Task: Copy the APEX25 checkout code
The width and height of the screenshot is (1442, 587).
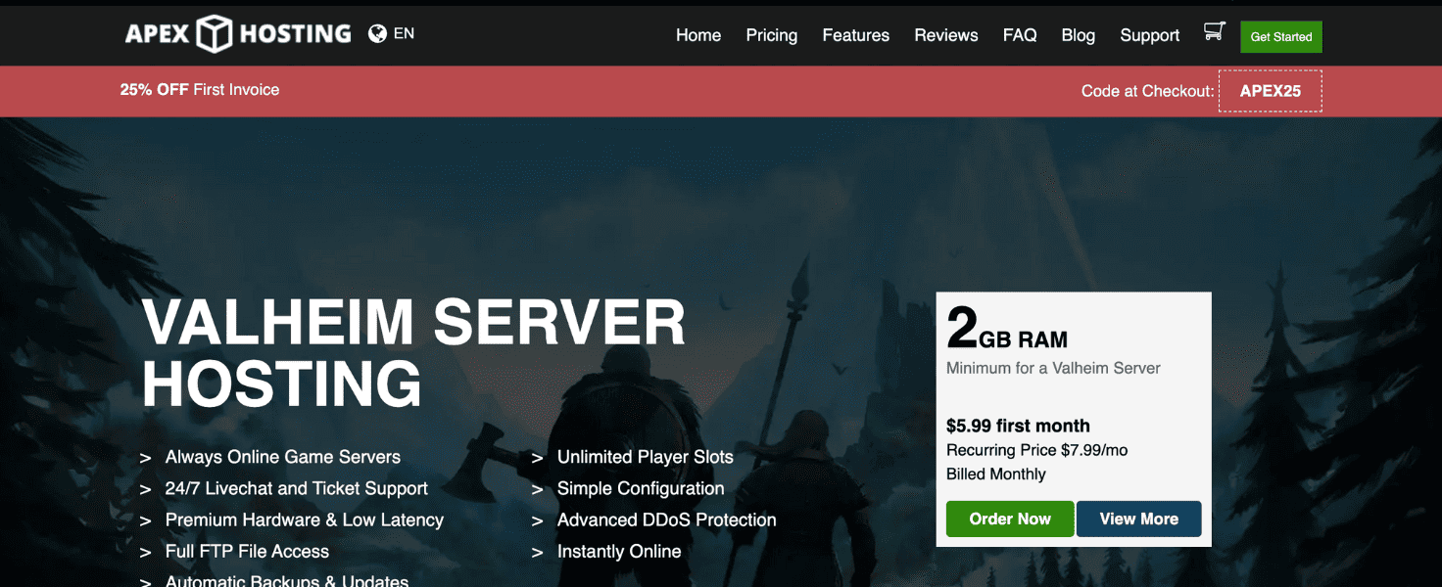Action: click(x=1270, y=91)
